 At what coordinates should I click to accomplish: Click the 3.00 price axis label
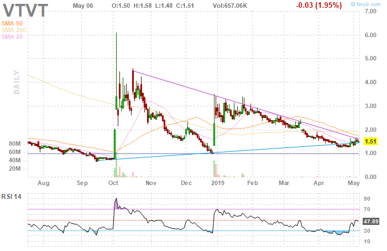371,106
